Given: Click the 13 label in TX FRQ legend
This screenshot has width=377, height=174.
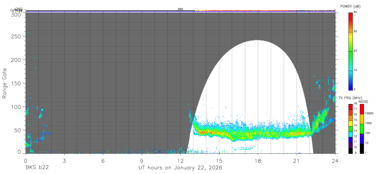Looking at the screenshot, I should click(x=356, y=131).
